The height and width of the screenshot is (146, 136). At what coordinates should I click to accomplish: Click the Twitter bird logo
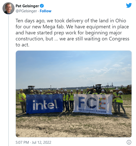point(129,6)
